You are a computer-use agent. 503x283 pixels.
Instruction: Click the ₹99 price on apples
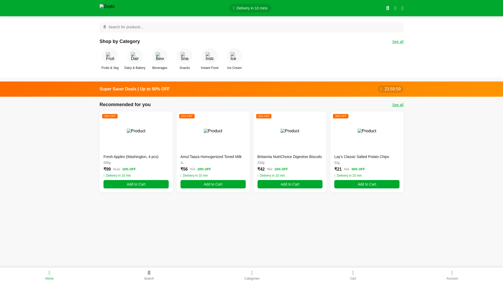107,169
